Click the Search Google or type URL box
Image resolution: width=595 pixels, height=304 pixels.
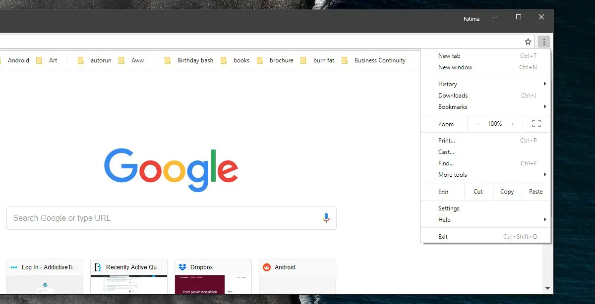click(172, 218)
